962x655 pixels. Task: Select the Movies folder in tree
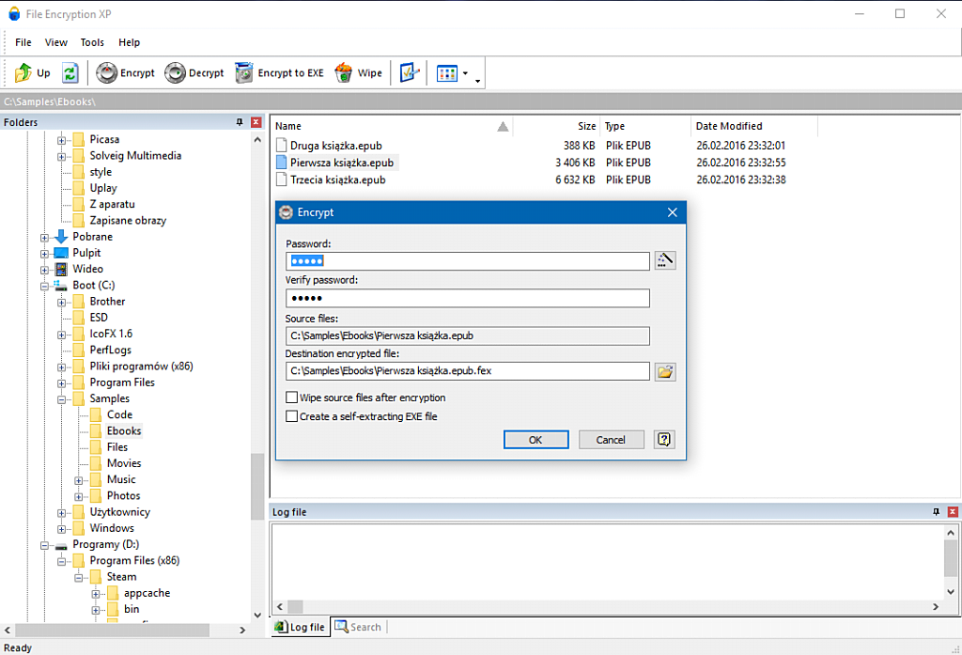pos(124,463)
